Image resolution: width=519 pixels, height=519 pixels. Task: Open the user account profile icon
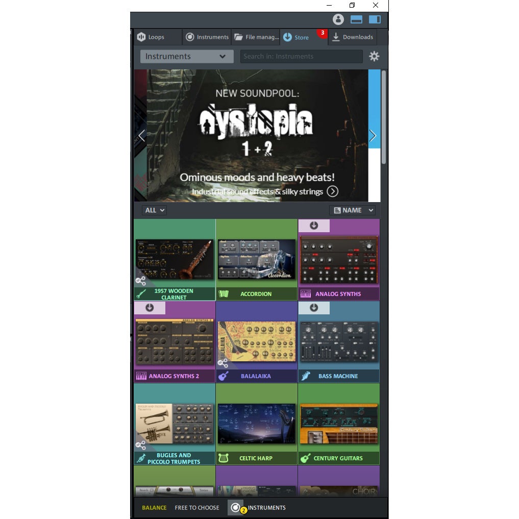pos(338,19)
